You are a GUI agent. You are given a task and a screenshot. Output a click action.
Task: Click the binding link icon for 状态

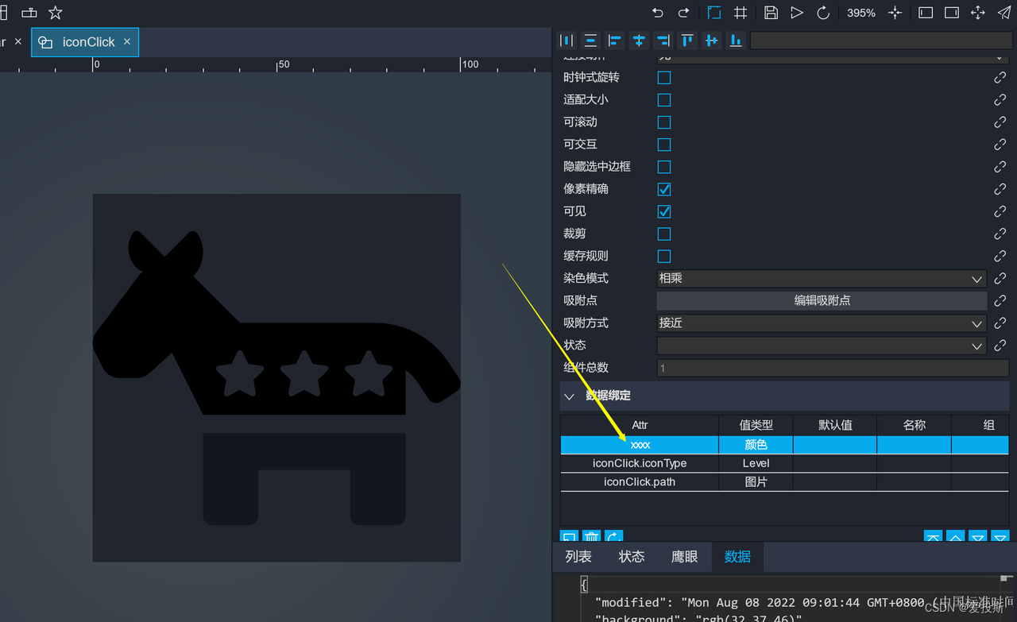(x=1000, y=346)
